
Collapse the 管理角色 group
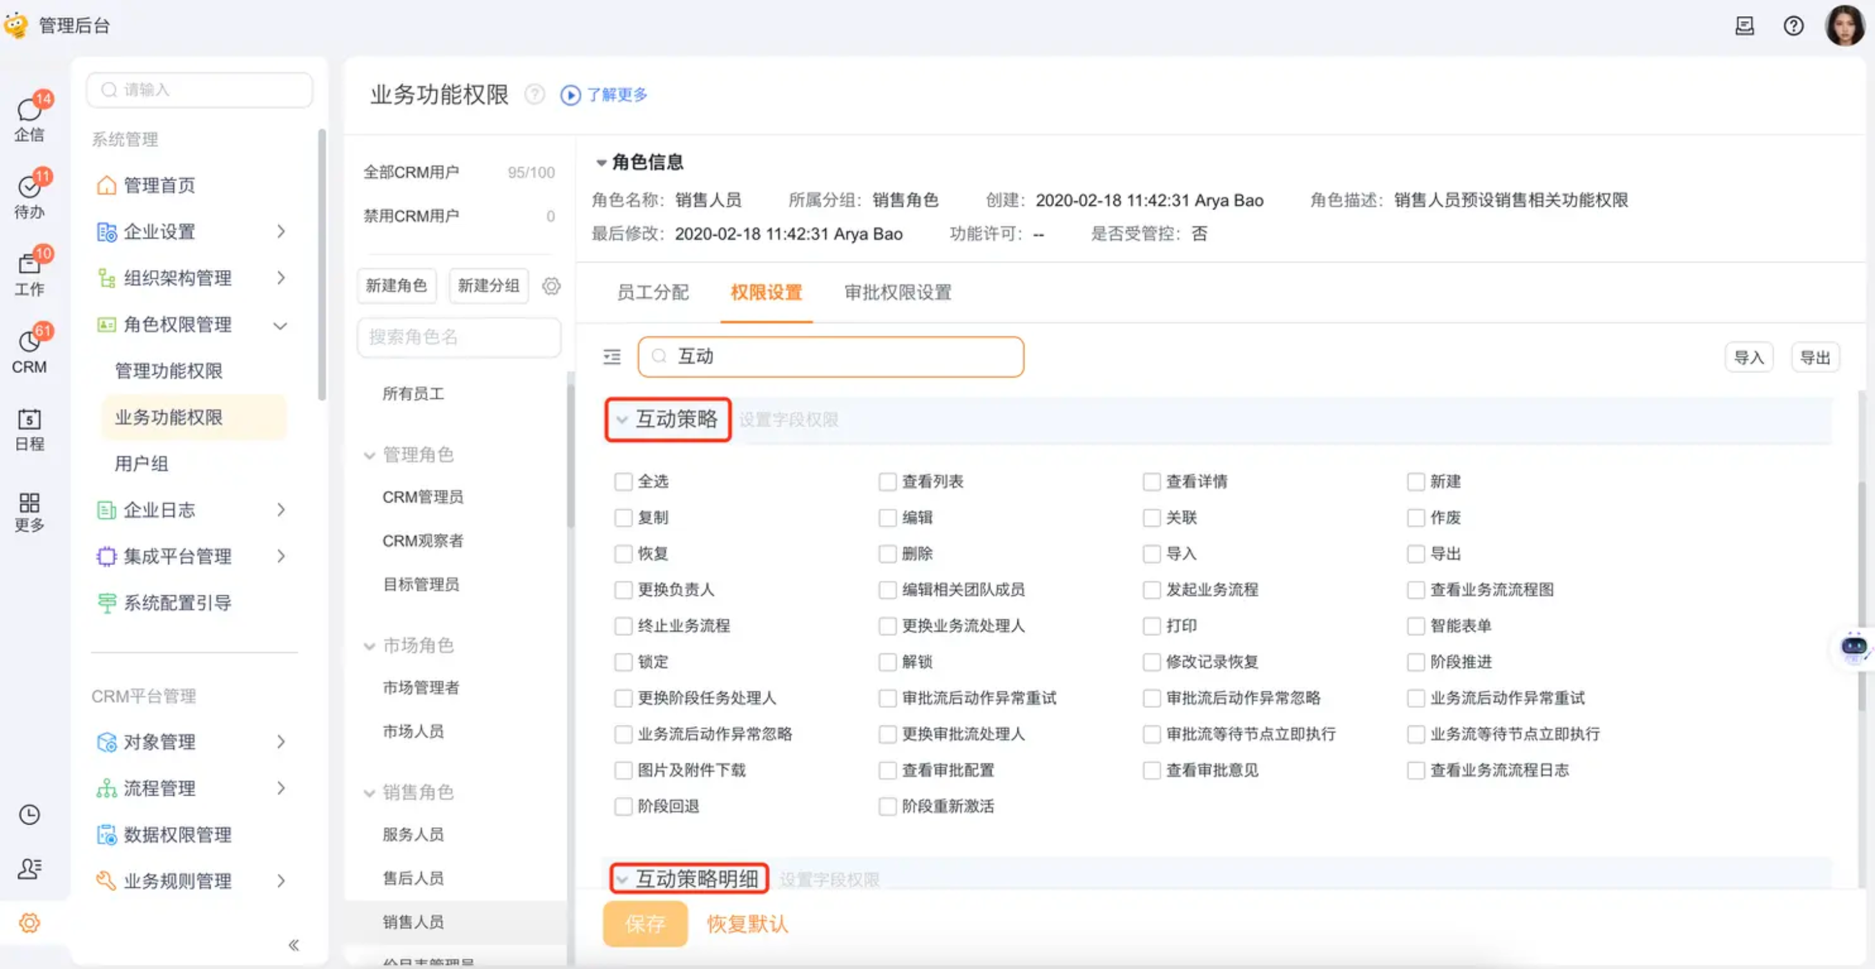click(370, 456)
